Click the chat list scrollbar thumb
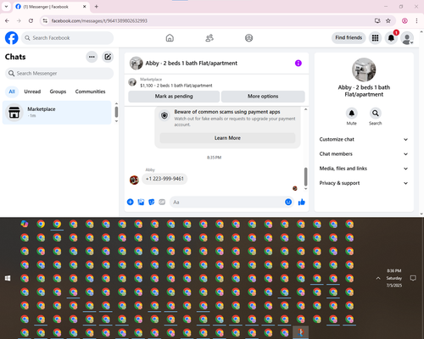Screen dimensions: 424x339 pos(116,112)
